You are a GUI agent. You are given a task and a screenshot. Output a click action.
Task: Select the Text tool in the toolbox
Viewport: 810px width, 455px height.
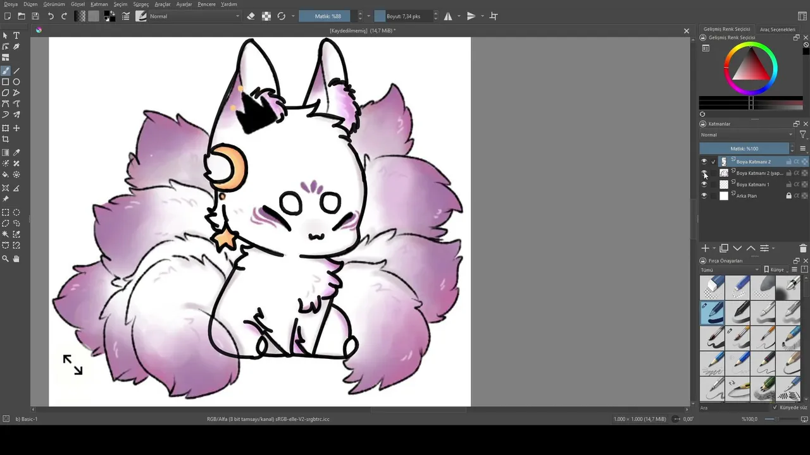[x=16, y=35]
